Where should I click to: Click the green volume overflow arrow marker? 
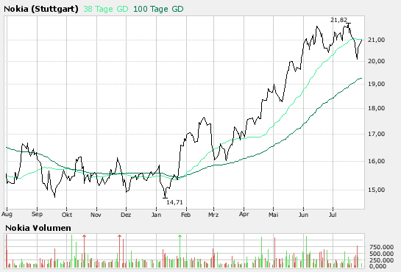[180, 236]
